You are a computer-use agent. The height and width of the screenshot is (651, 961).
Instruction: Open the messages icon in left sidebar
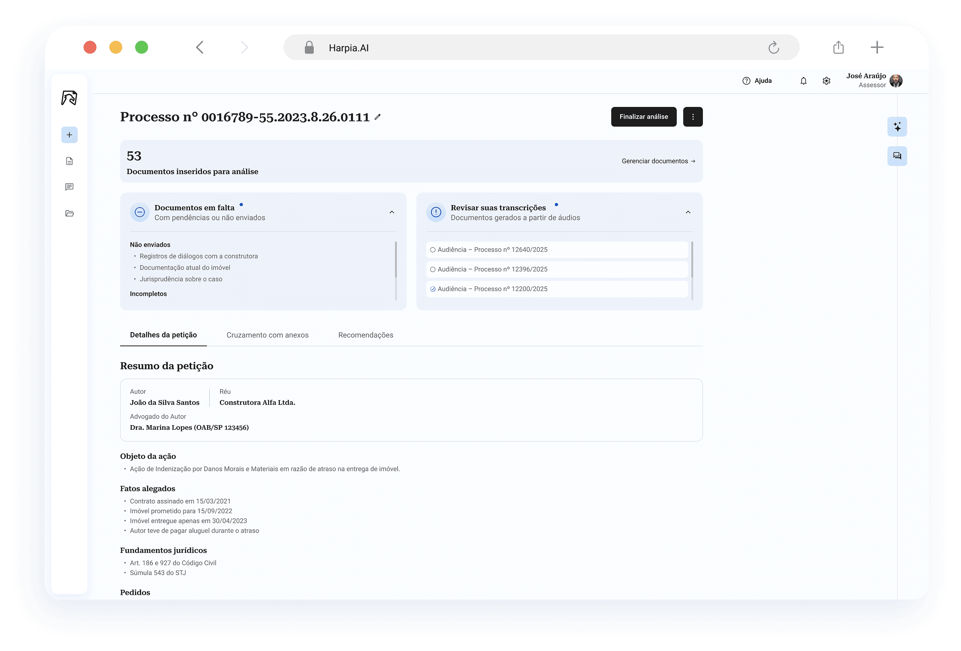click(x=69, y=187)
